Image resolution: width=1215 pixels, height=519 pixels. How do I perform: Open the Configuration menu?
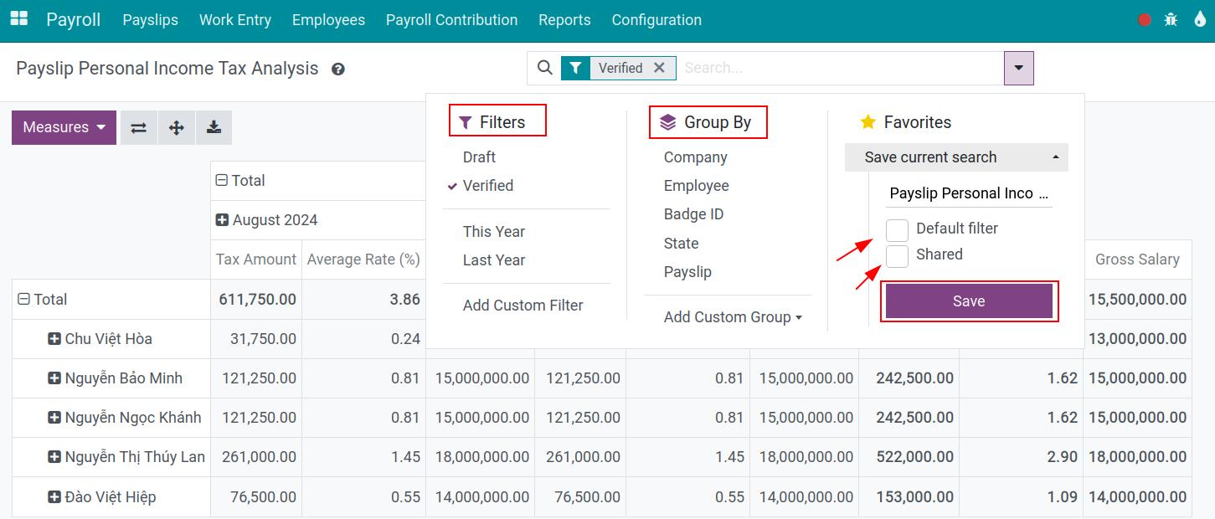point(656,20)
